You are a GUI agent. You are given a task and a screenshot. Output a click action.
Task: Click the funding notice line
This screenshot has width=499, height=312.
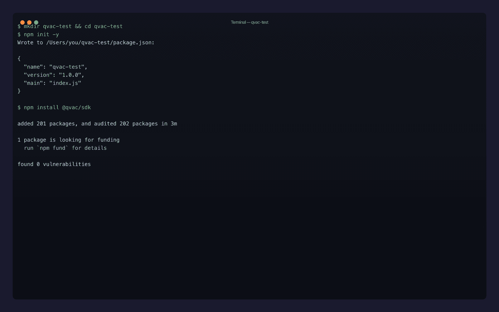[x=68, y=140]
